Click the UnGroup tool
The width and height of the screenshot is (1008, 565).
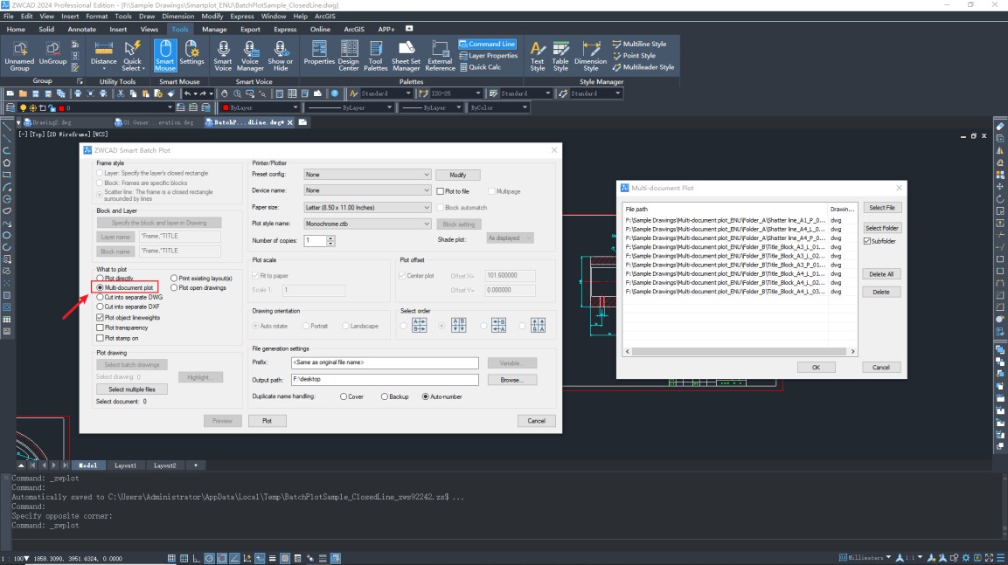tap(52, 52)
